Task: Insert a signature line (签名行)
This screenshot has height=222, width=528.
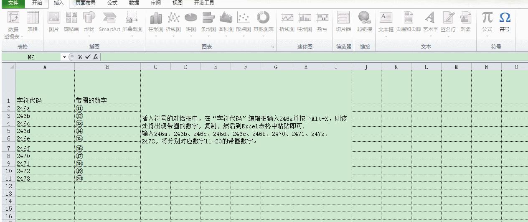Action: click(x=449, y=24)
